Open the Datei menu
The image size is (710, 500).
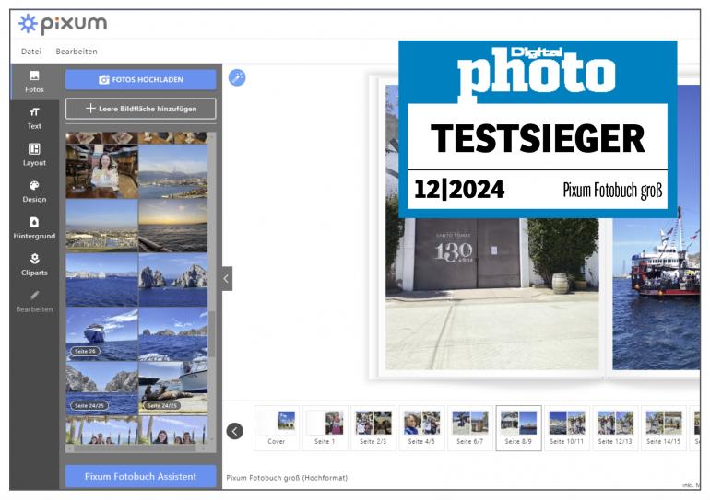[30, 52]
